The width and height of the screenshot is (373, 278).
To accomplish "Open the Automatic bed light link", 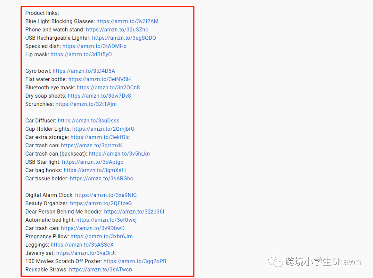I will point(106,220).
